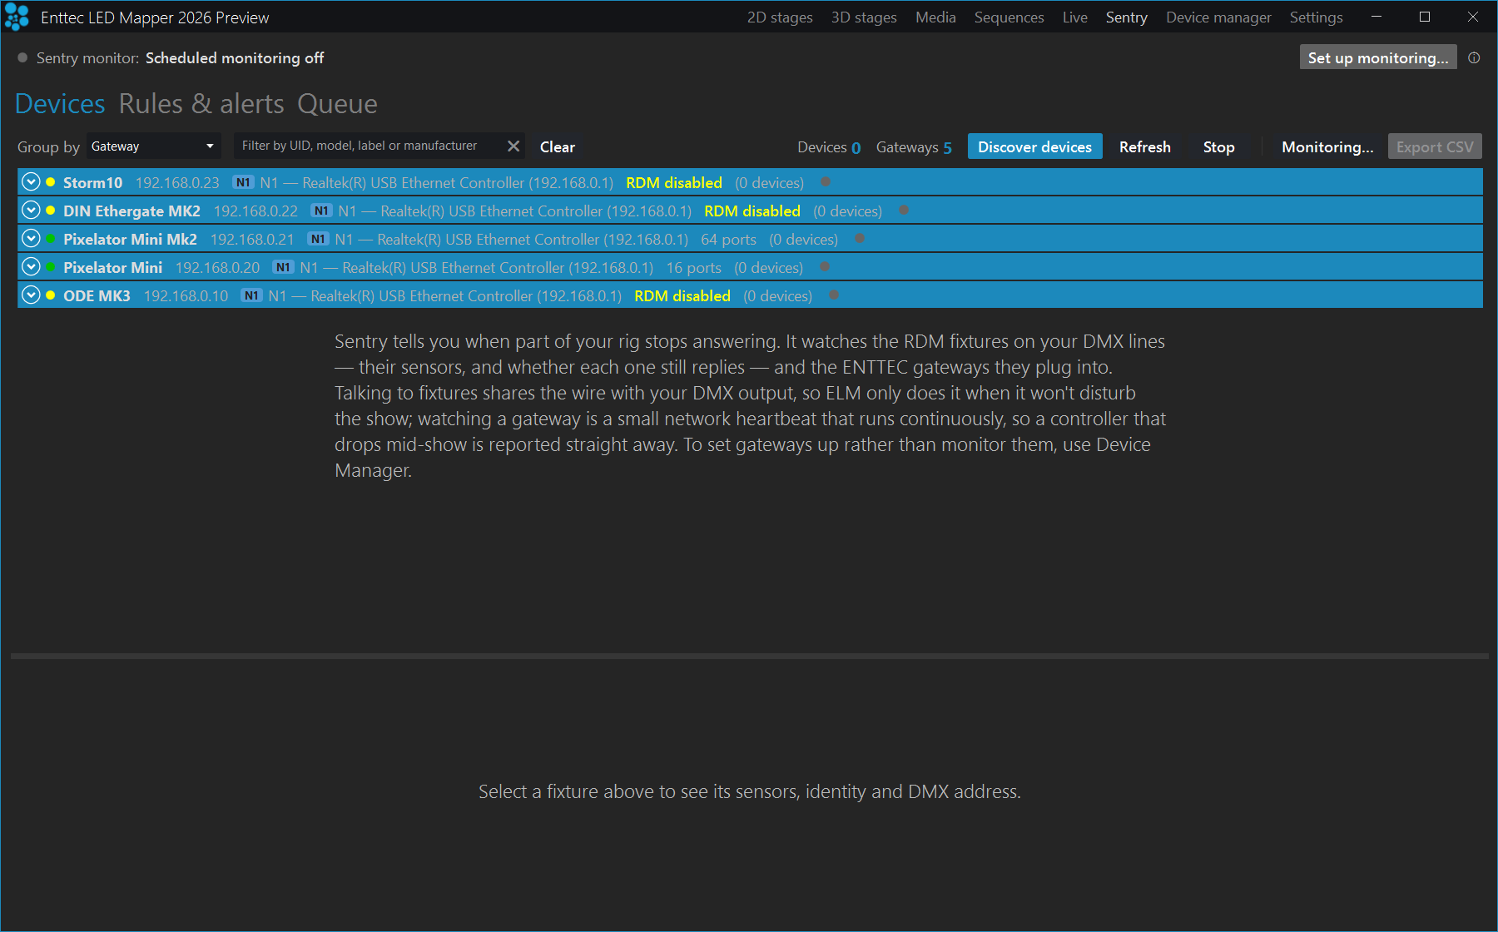The height and width of the screenshot is (932, 1498).
Task: Open the Sequences section
Action: pyautogui.click(x=1009, y=17)
